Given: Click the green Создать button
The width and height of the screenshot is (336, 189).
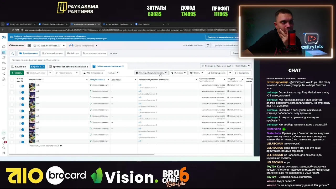Looking at the screenshot, I should coord(17,73).
